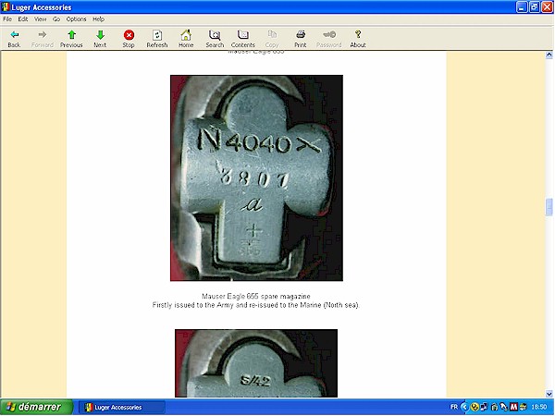Open the Edit menu

23,19
